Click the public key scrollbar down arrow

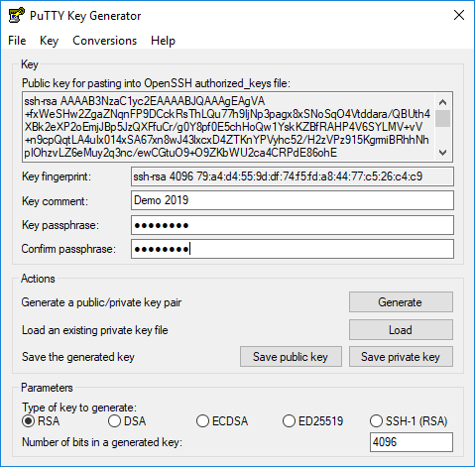point(443,153)
